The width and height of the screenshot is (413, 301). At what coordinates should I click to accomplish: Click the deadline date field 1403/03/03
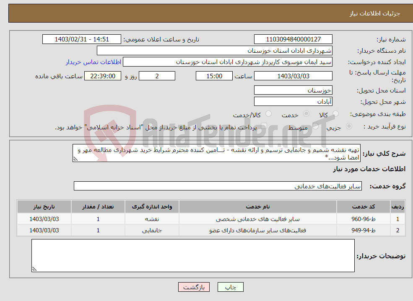click(x=293, y=76)
